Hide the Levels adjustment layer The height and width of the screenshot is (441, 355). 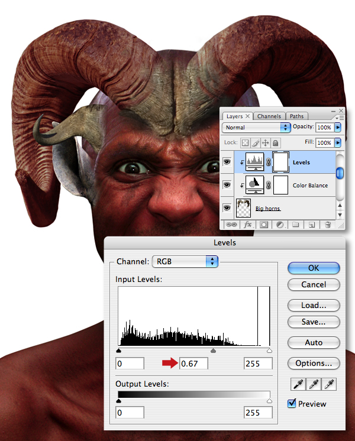227,162
